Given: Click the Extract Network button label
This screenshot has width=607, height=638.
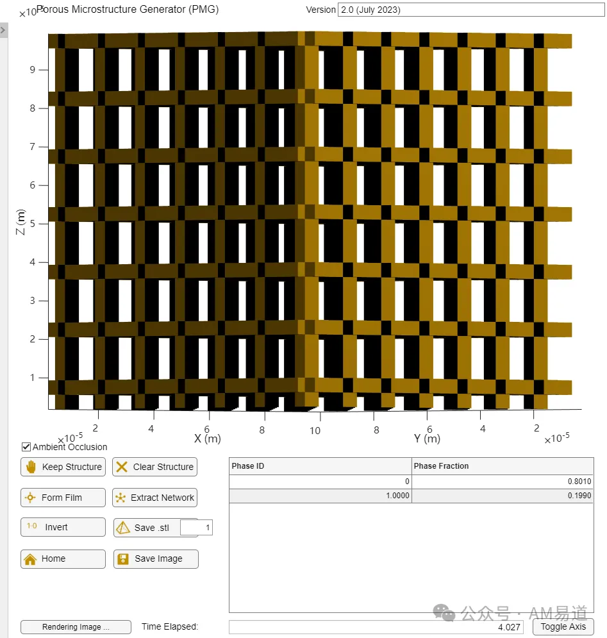Looking at the screenshot, I should [162, 498].
